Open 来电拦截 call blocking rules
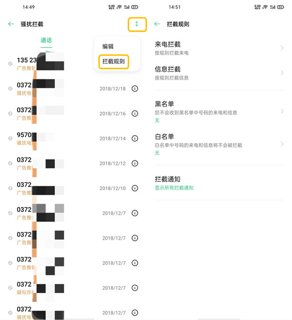292x320 pixels. pyautogui.click(x=214, y=48)
